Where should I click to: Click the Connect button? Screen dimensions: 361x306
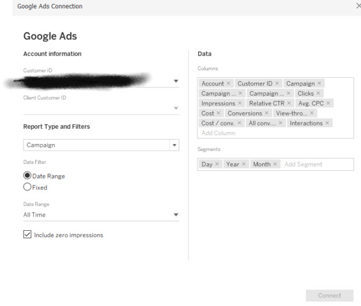[x=330, y=295]
